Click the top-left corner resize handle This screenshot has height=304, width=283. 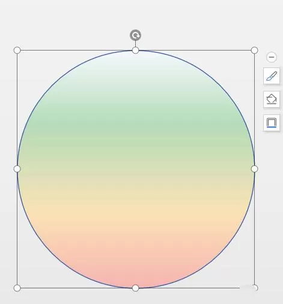pos(17,50)
